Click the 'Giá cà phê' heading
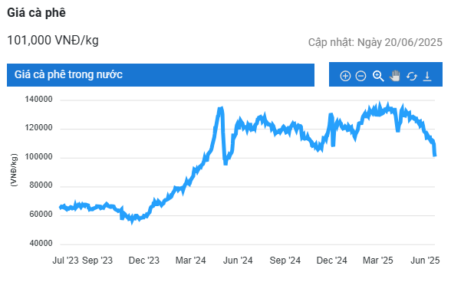This screenshot has height=282, width=451. 36,13
